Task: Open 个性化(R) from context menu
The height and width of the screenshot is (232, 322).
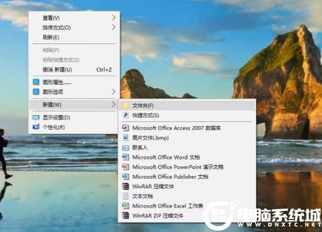Action: [74, 127]
